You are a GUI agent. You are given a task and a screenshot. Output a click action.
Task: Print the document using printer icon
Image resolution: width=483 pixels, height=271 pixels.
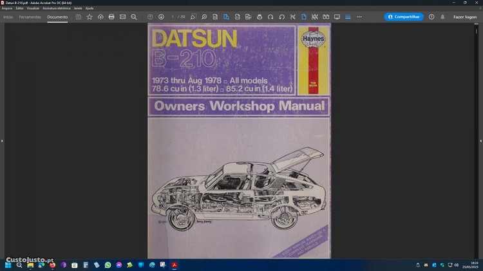(111, 17)
